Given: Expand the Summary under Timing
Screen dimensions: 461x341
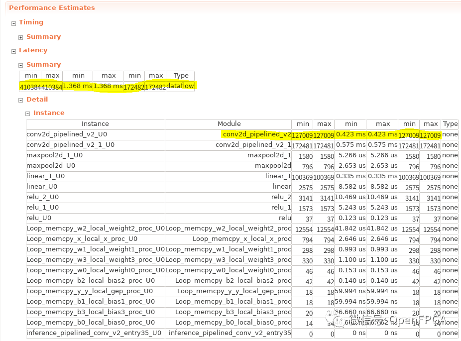Looking at the screenshot, I should [20, 37].
